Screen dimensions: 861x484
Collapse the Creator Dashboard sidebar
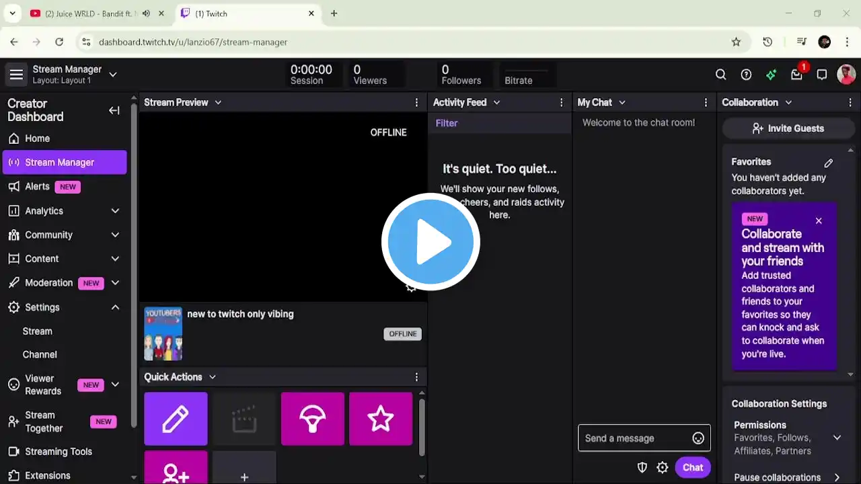(x=114, y=110)
